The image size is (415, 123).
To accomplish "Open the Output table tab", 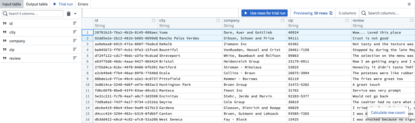I will coord(37,4).
